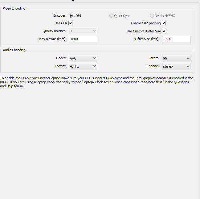Select the x264 encoder radio button

pyautogui.click(x=71, y=16)
